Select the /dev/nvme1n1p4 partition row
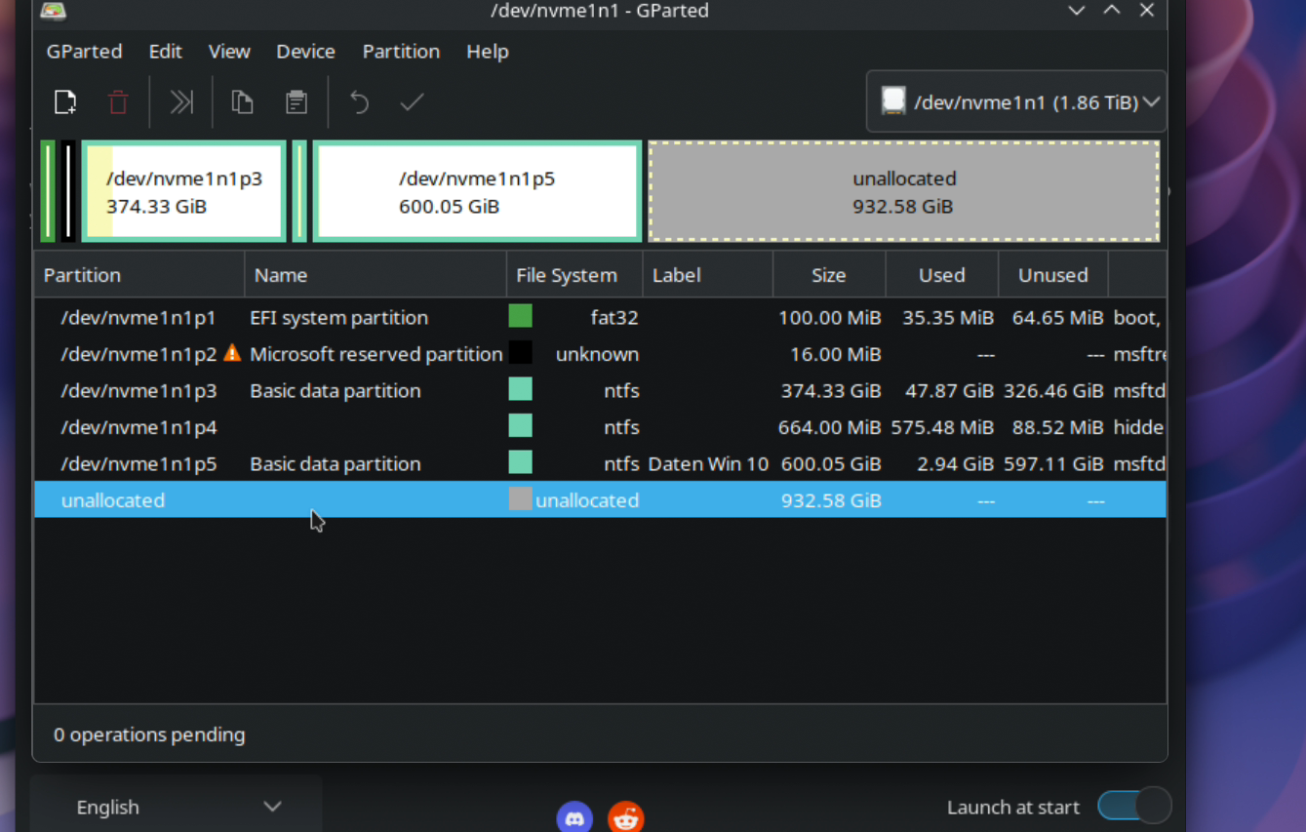Screen dimensions: 1306x832 [x=600, y=427]
